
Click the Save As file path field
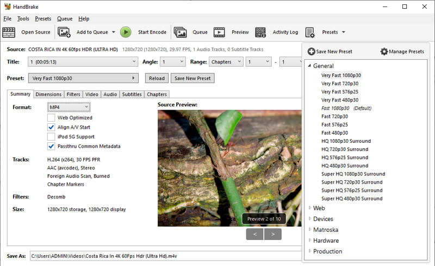pyautogui.click(x=163, y=256)
